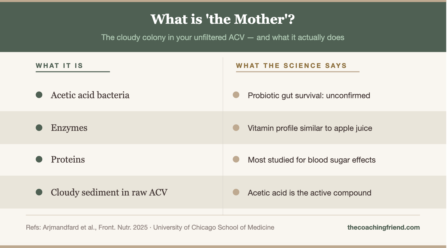Click the green bullet beside Acetic acid bacteria
Viewport: 447px width, 248px height.
(x=39, y=95)
